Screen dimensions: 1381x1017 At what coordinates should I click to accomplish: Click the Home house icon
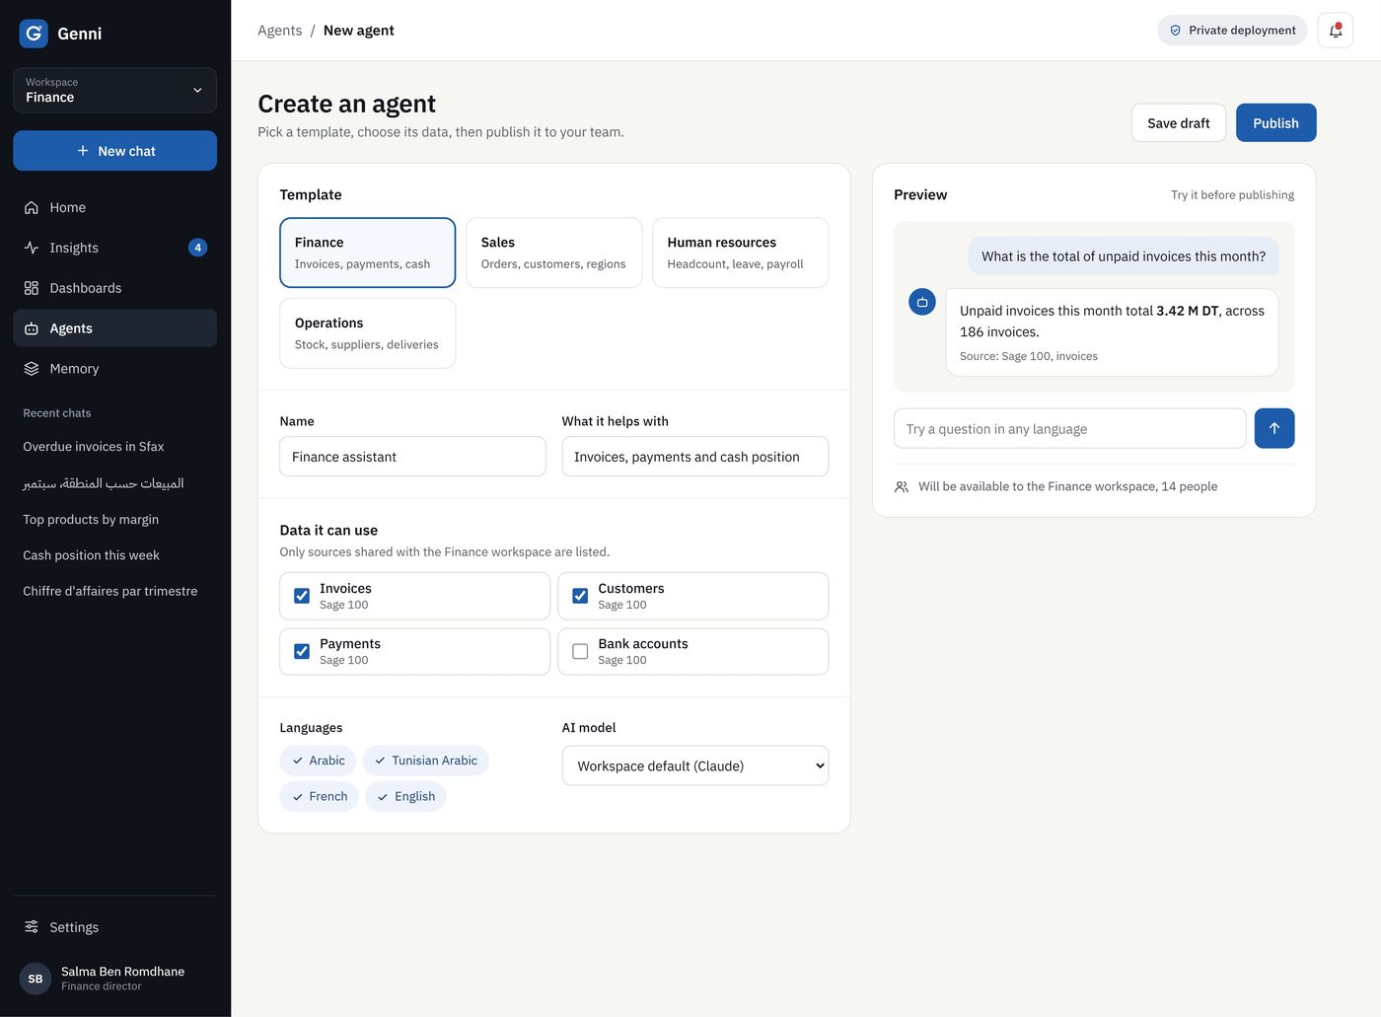coord(32,207)
